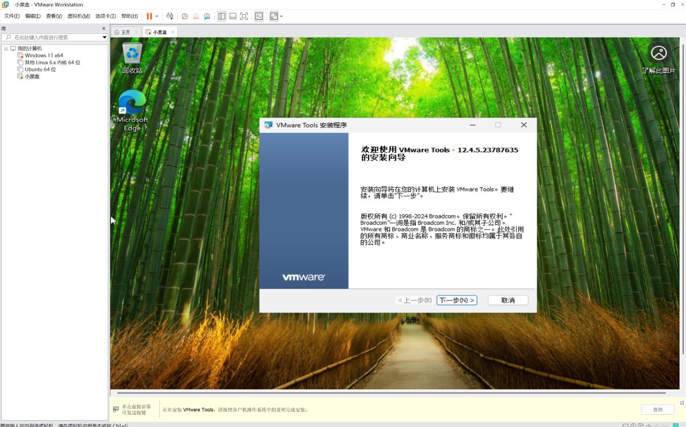Click the Microsoft Edge desktop shortcut
The image size is (686, 427).
click(132, 111)
